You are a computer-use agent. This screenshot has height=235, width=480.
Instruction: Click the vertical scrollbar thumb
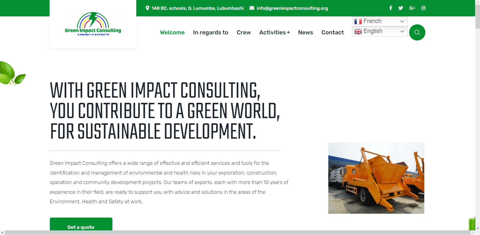tap(478, 16)
